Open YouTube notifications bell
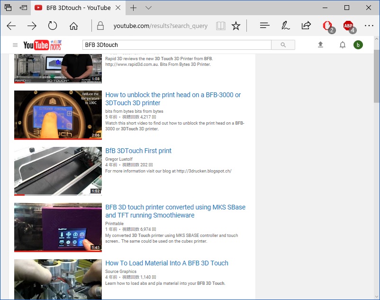The width and height of the screenshot is (380, 300). (343, 45)
